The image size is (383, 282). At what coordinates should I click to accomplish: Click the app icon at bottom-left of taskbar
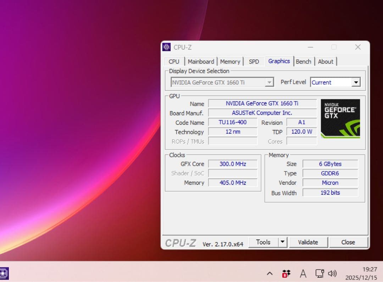5,273
